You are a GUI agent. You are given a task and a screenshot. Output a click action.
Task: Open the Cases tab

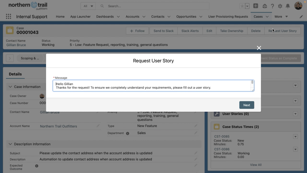258,17
